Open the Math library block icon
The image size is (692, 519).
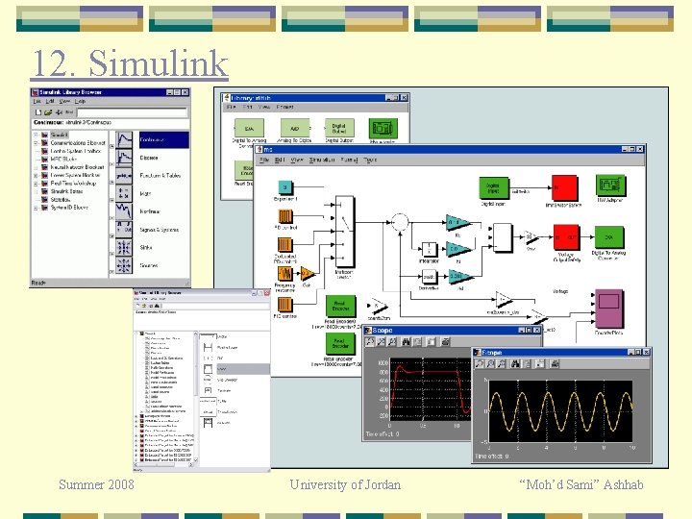pos(124,193)
